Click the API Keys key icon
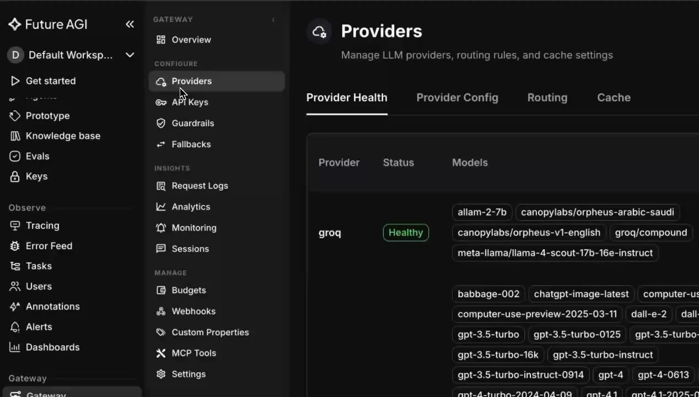Image resolution: width=699 pixels, height=397 pixels. coord(161,103)
